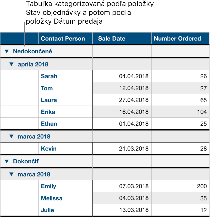Collapse the Nedokončené category group
This screenshot has height=217, width=210.
tap(7, 51)
